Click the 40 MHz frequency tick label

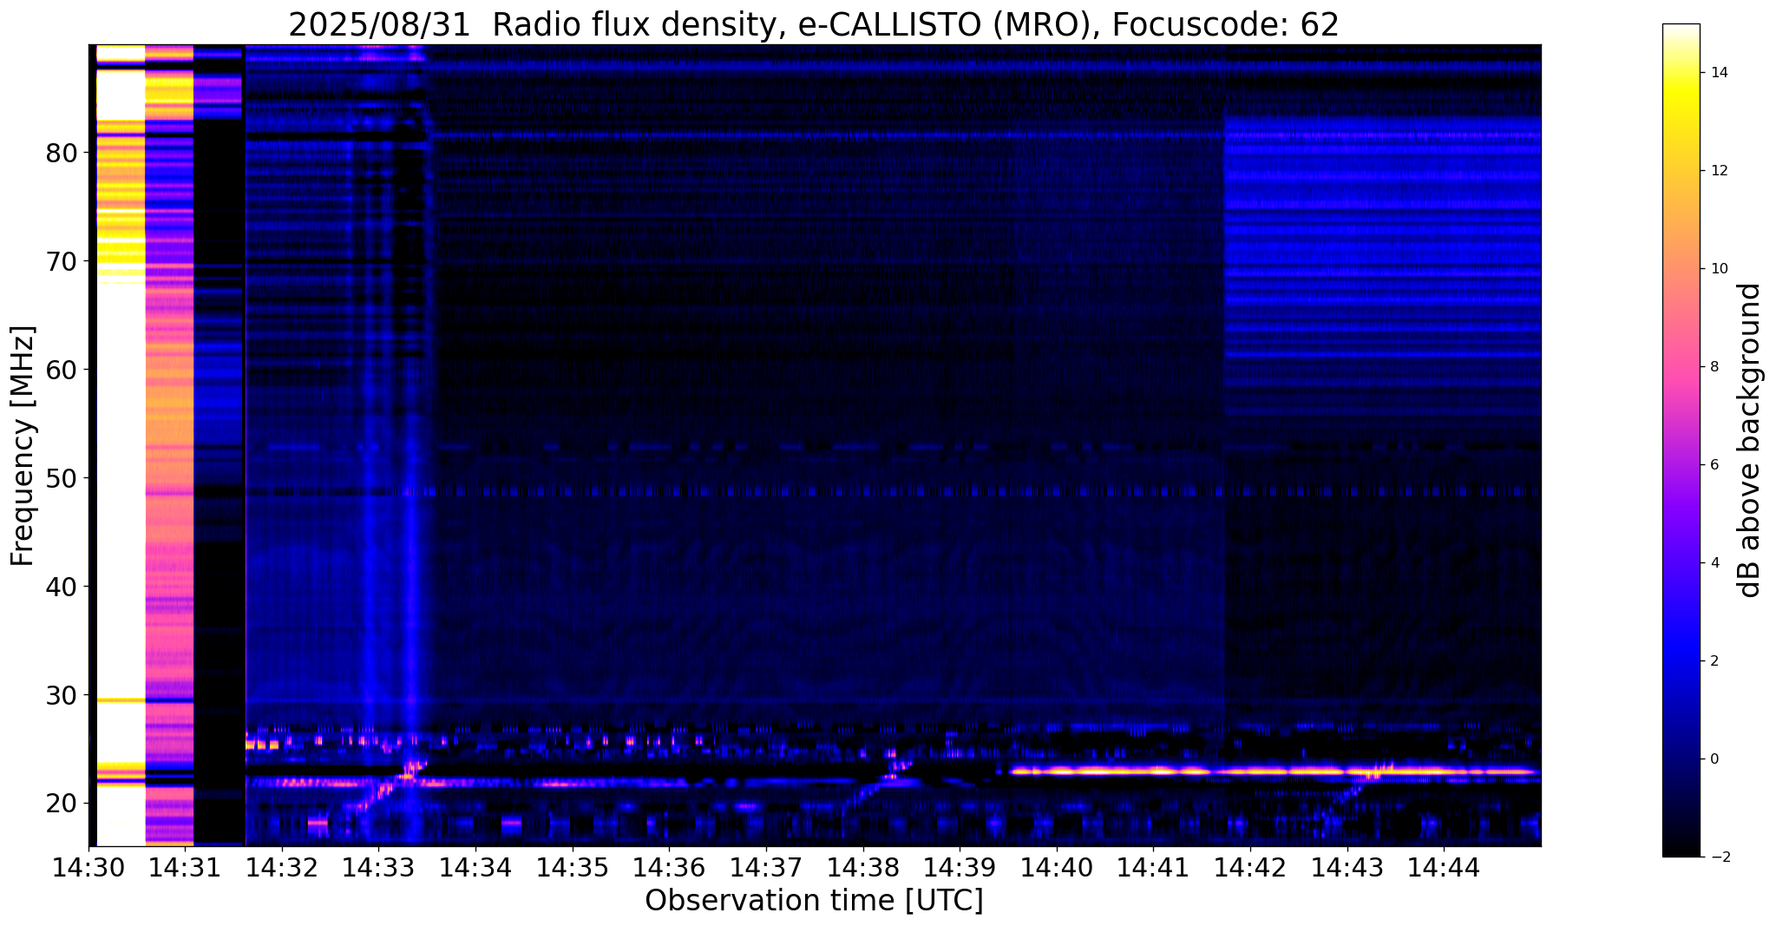[62, 587]
